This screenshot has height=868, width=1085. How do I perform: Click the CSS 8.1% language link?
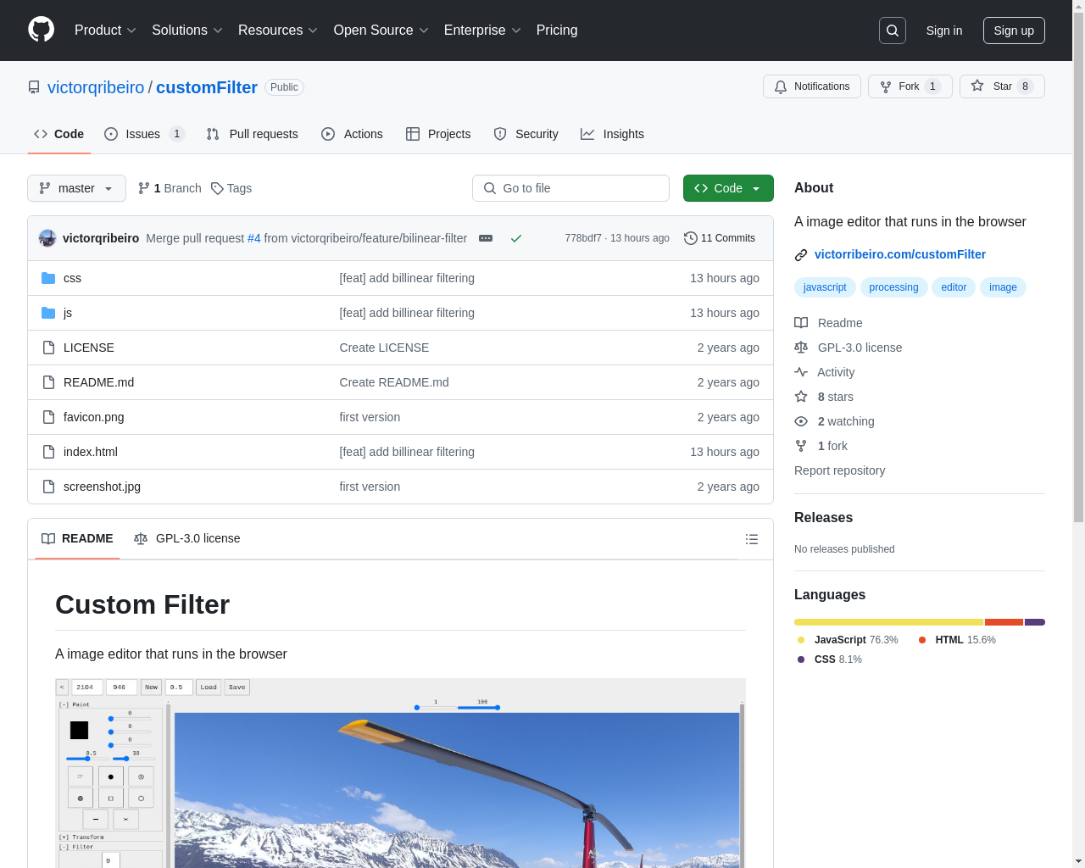tap(829, 659)
